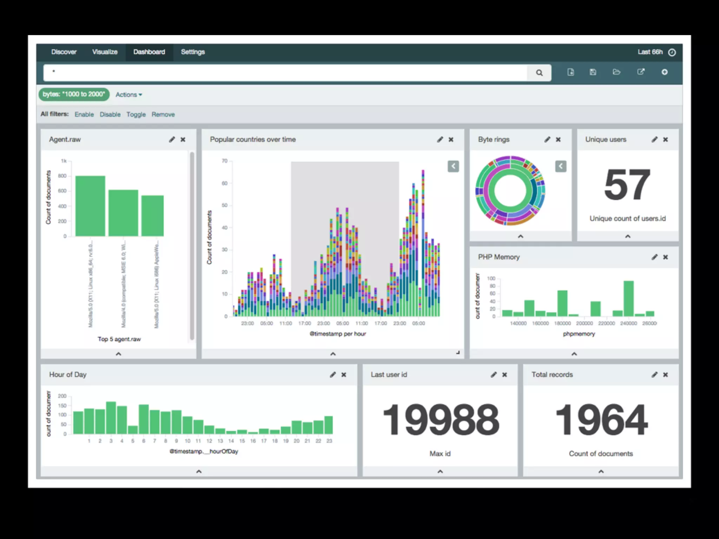
Task: Click the search magnifier button
Action: (x=539, y=73)
